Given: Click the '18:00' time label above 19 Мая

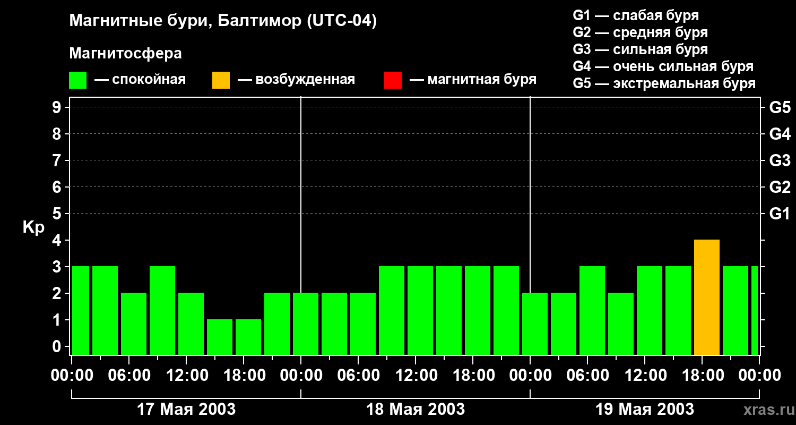Looking at the screenshot, I should (x=703, y=376).
